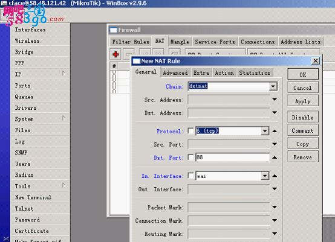Open Files in the sidebar menu
Viewport: 335px width, 242px height.
(x=40, y=130)
